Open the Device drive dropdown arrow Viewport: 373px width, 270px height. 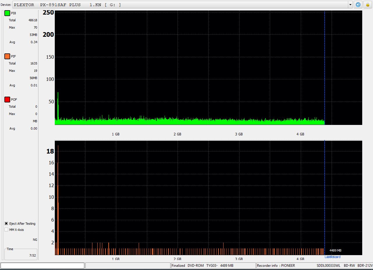pyautogui.click(x=350, y=5)
